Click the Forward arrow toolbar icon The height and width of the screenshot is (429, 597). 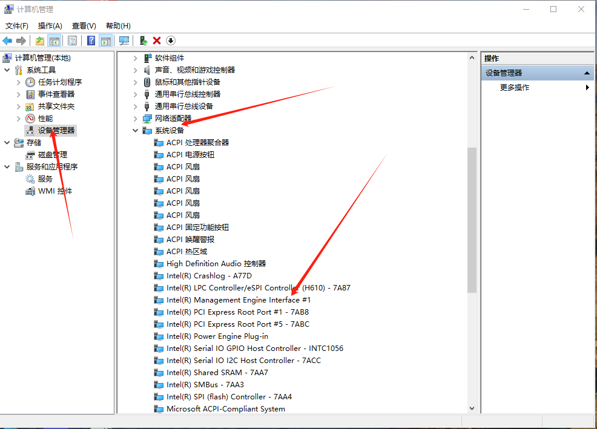(21, 41)
